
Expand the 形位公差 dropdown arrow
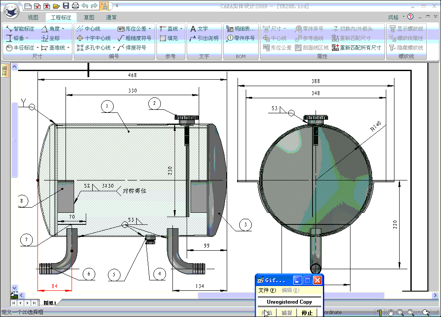(x=150, y=29)
